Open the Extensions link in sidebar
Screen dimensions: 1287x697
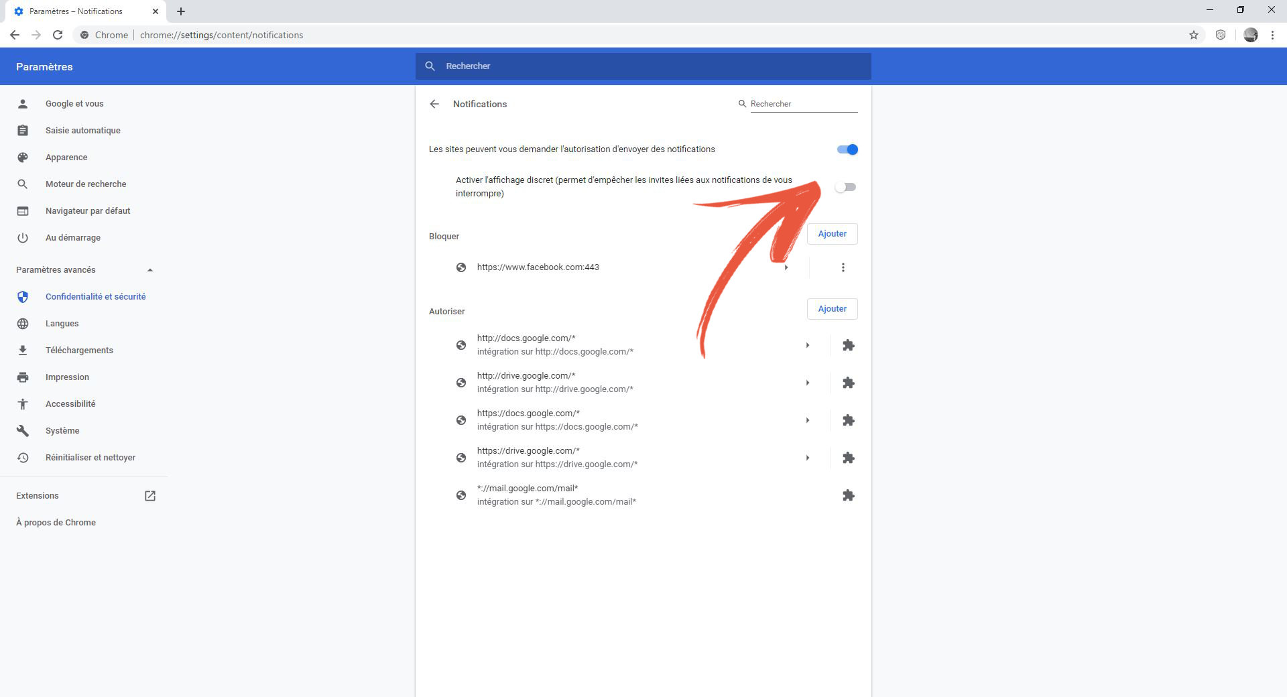coord(38,496)
